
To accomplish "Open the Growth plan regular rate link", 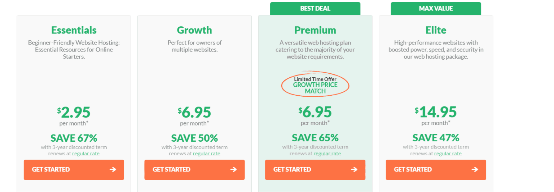I will (x=206, y=154).
